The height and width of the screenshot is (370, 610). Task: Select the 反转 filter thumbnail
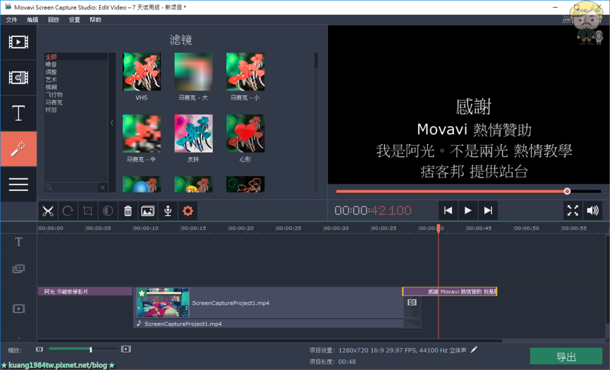pyautogui.click(x=194, y=133)
